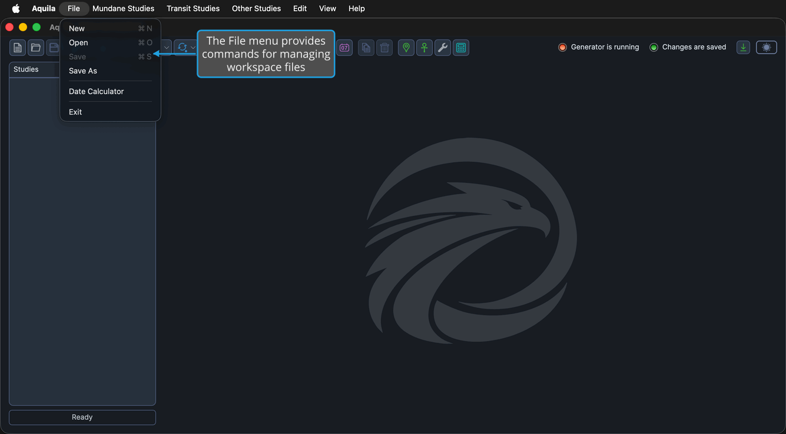Click the Apple menu logo
786x434 pixels.
click(16, 8)
